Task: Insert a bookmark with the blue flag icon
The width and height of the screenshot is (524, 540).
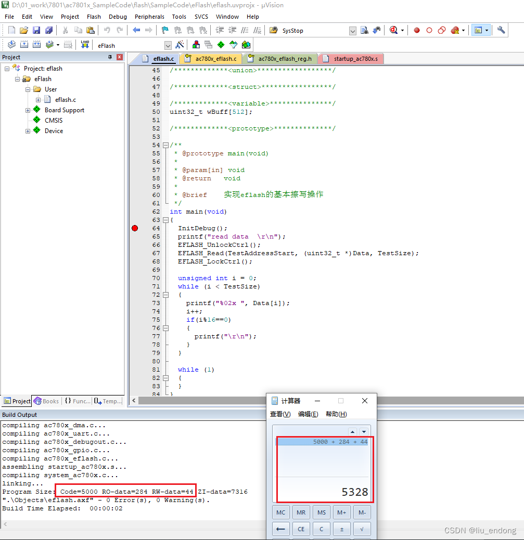Action: point(165,30)
